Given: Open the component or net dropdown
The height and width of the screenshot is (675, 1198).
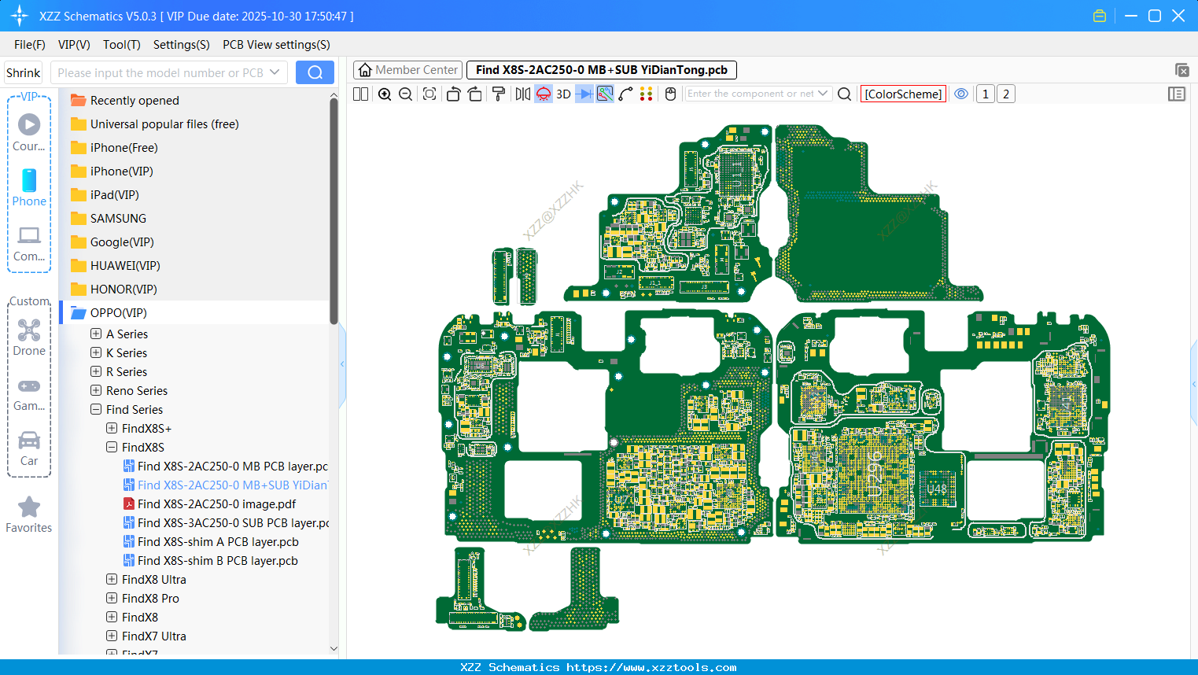Looking at the screenshot, I should [823, 93].
